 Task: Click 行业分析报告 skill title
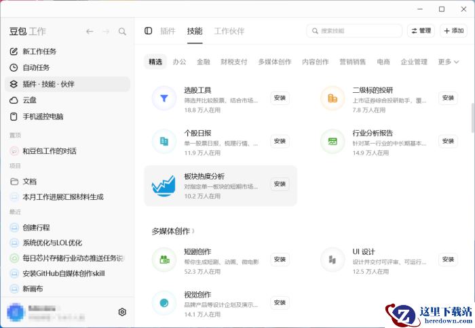click(x=373, y=133)
